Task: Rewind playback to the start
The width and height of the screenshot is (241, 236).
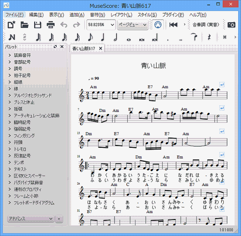Action: pos(173,25)
